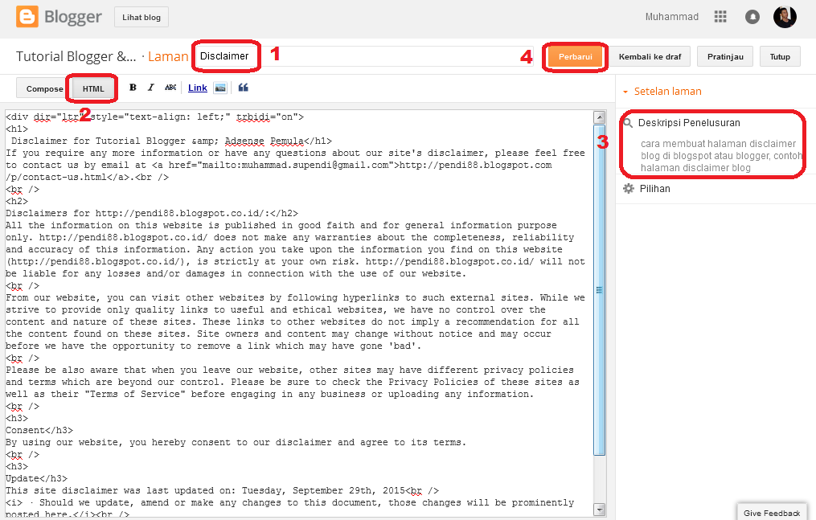Toggle strikethrough formatting

170,88
